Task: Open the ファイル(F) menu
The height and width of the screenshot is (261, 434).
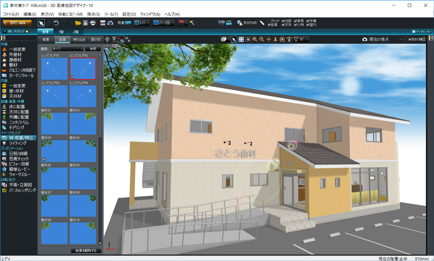Action: click(11, 14)
